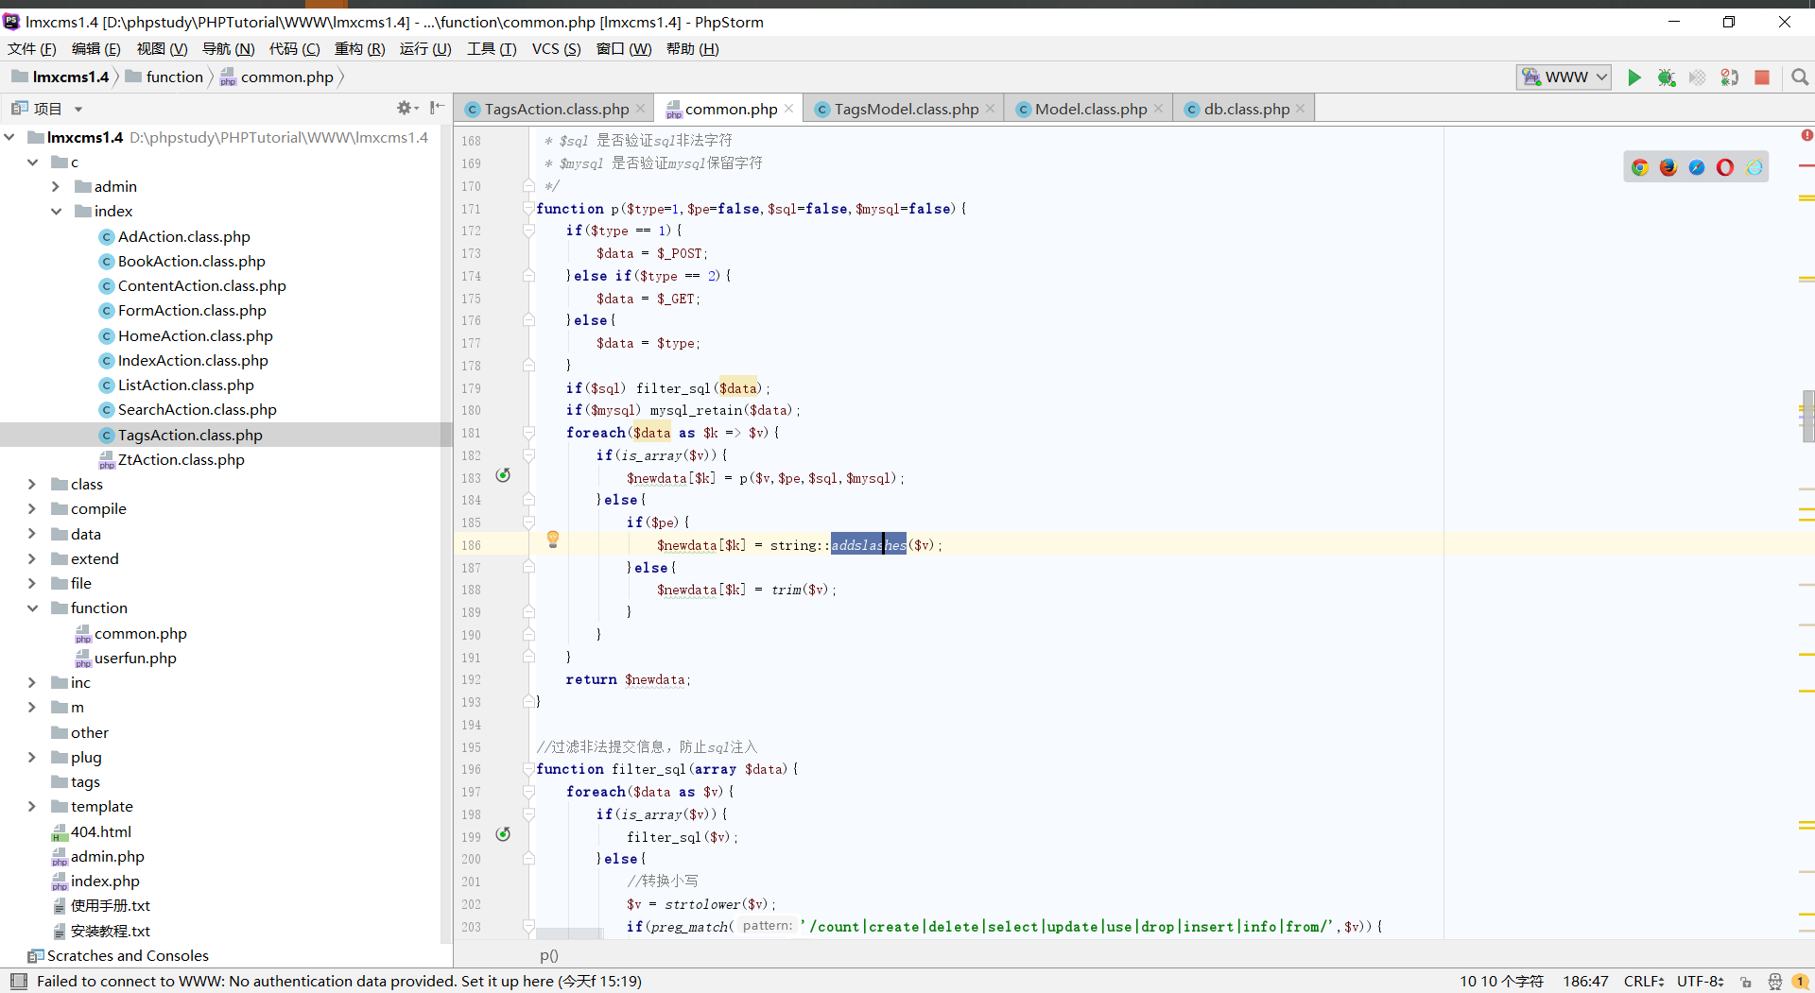Open the VCS (S) menu
The width and height of the screenshot is (1815, 993).
557,49
